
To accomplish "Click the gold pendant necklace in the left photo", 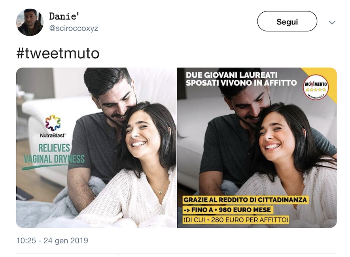I will 160,191.
